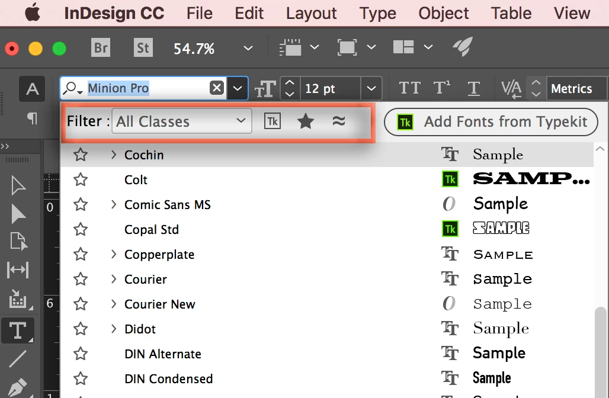
Task: Open the Filter All Classes dropdown
Action: click(x=182, y=121)
